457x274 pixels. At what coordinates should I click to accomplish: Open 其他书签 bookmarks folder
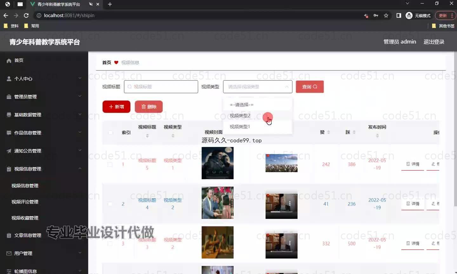click(443, 26)
